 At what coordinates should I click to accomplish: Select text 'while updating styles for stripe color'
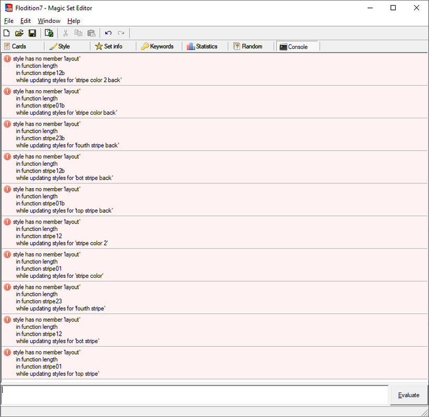click(60, 276)
